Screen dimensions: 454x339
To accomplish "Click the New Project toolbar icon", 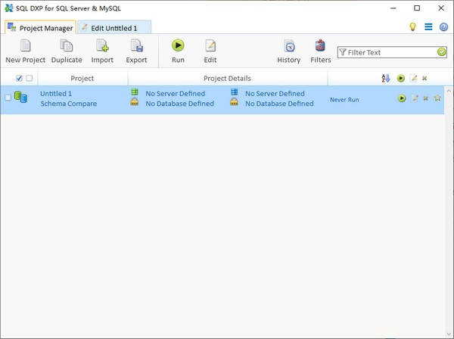I will tap(25, 47).
